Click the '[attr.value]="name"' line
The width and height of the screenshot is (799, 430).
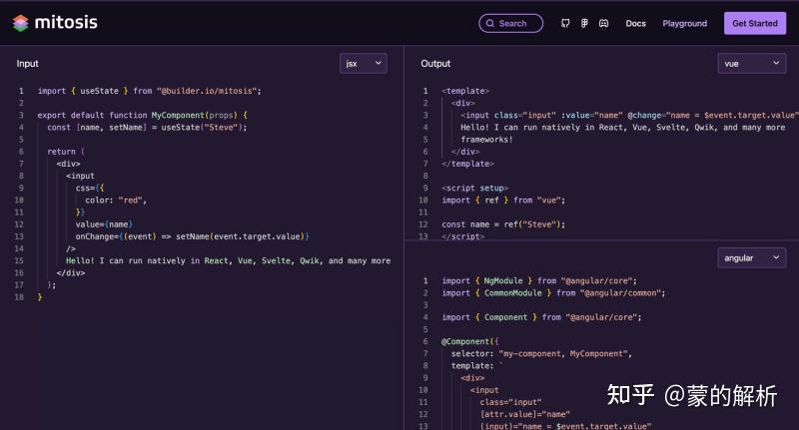pos(525,415)
